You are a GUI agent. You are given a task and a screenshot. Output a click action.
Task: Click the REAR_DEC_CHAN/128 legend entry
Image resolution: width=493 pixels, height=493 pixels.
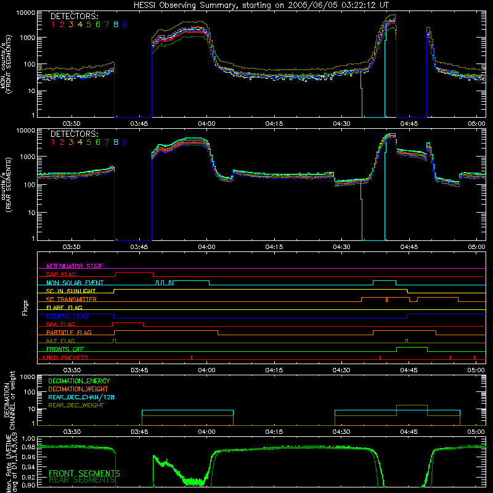point(81,397)
